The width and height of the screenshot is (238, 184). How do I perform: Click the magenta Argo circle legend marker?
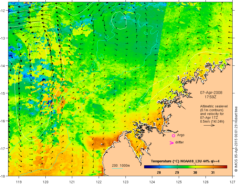pos(173,136)
